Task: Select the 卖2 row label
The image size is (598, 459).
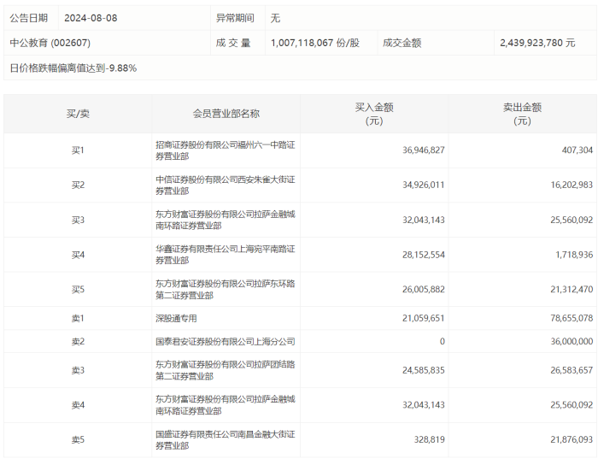Action: 78,342
